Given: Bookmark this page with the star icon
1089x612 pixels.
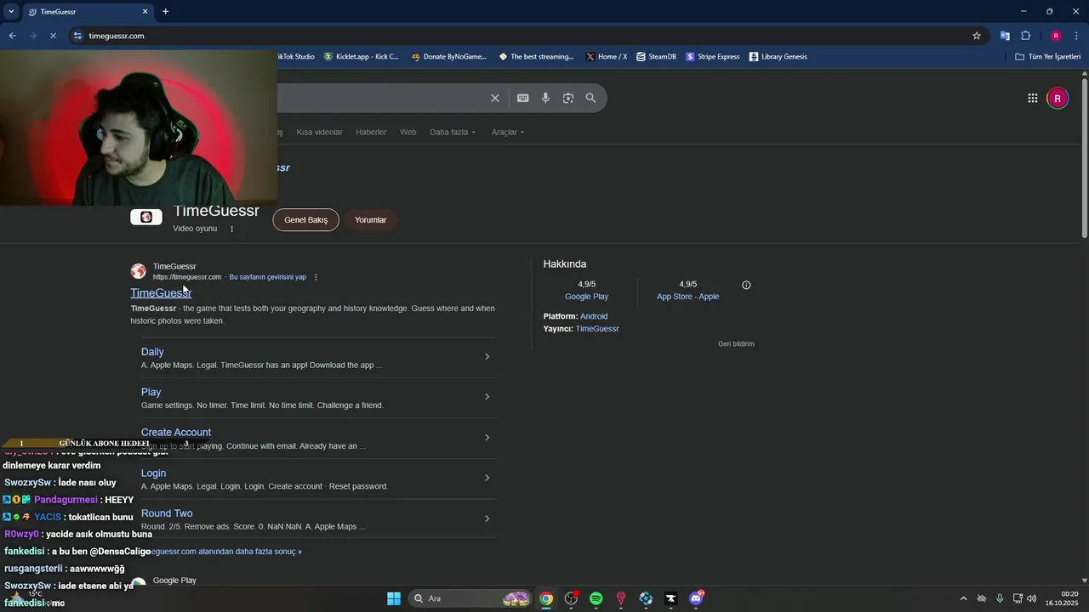Looking at the screenshot, I should tap(977, 36).
